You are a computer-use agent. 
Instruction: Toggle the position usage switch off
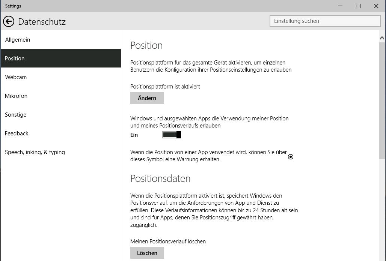click(x=172, y=135)
